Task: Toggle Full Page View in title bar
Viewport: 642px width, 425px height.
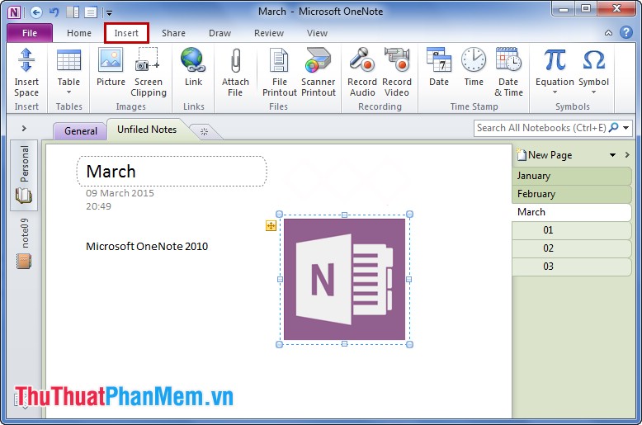Action: 91,12
